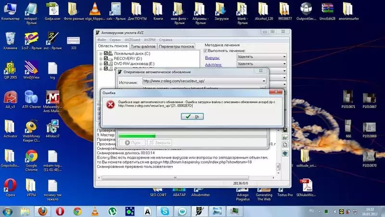Screen dimensions: 385x217
Task: Open the OutpostSec desktop icon
Action: click(x=306, y=11)
